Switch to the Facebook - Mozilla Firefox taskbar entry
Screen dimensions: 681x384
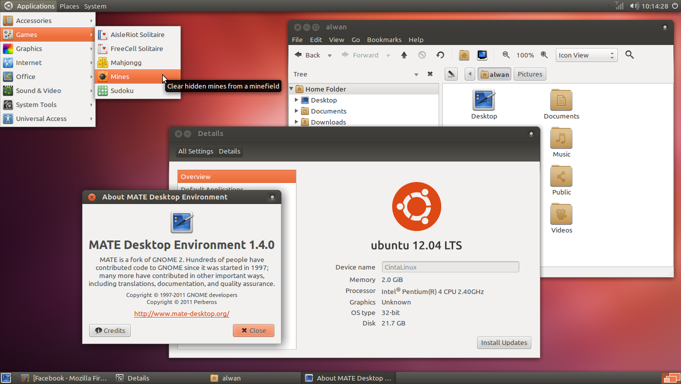[64, 378]
